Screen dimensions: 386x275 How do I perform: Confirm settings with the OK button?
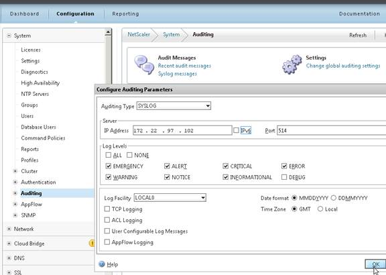375,264
